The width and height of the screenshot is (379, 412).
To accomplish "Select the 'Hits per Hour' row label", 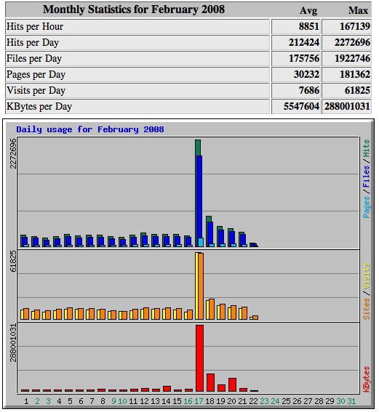I will [35, 27].
